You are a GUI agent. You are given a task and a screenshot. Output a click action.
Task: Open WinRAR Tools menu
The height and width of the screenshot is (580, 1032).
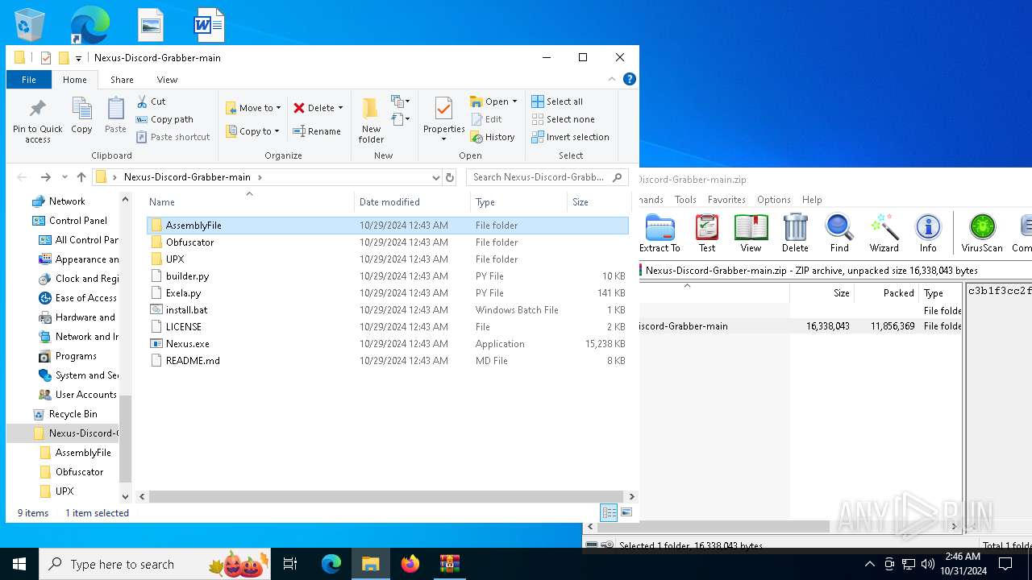tap(685, 200)
